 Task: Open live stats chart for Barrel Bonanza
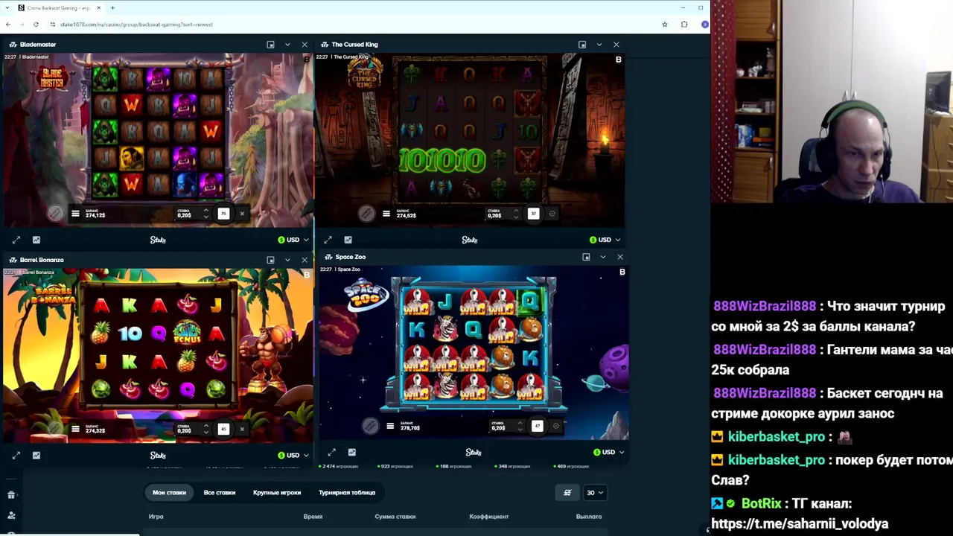(x=36, y=455)
